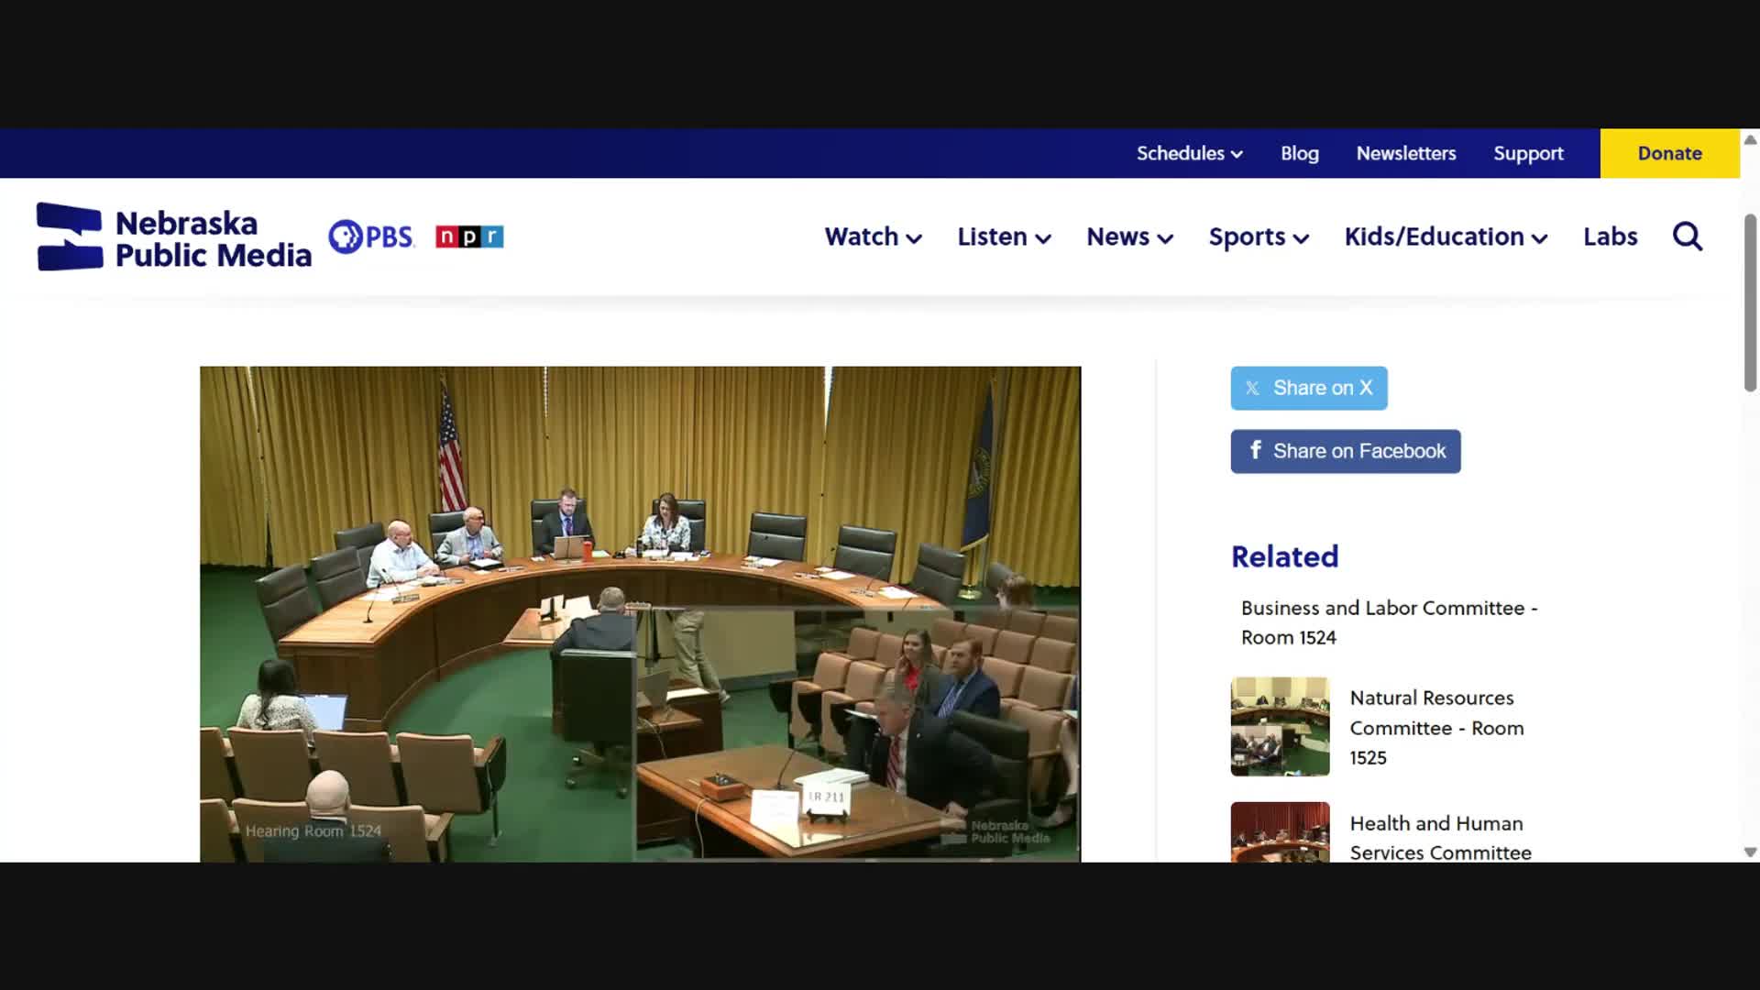Click the Nebraska Public Media logo
The width and height of the screenshot is (1760, 990).
pyautogui.click(x=174, y=236)
